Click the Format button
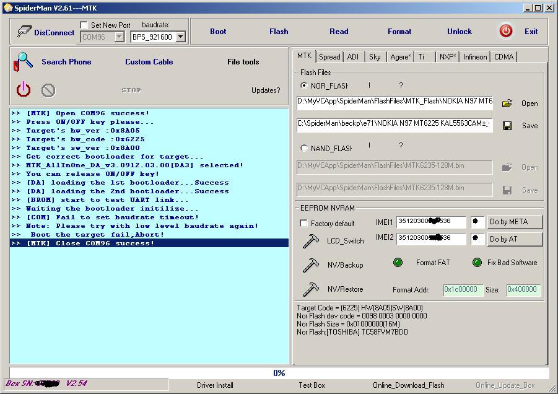Screen dimensions: 558x394 coord(399,32)
